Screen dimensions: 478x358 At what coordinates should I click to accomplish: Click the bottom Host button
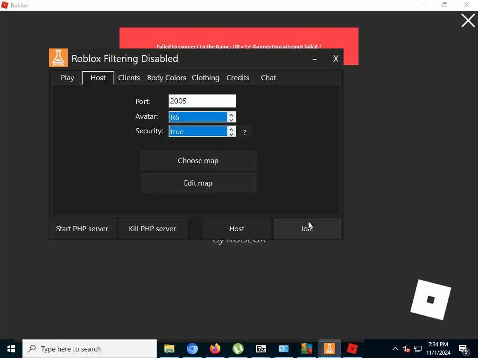pyautogui.click(x=237, y=228)
